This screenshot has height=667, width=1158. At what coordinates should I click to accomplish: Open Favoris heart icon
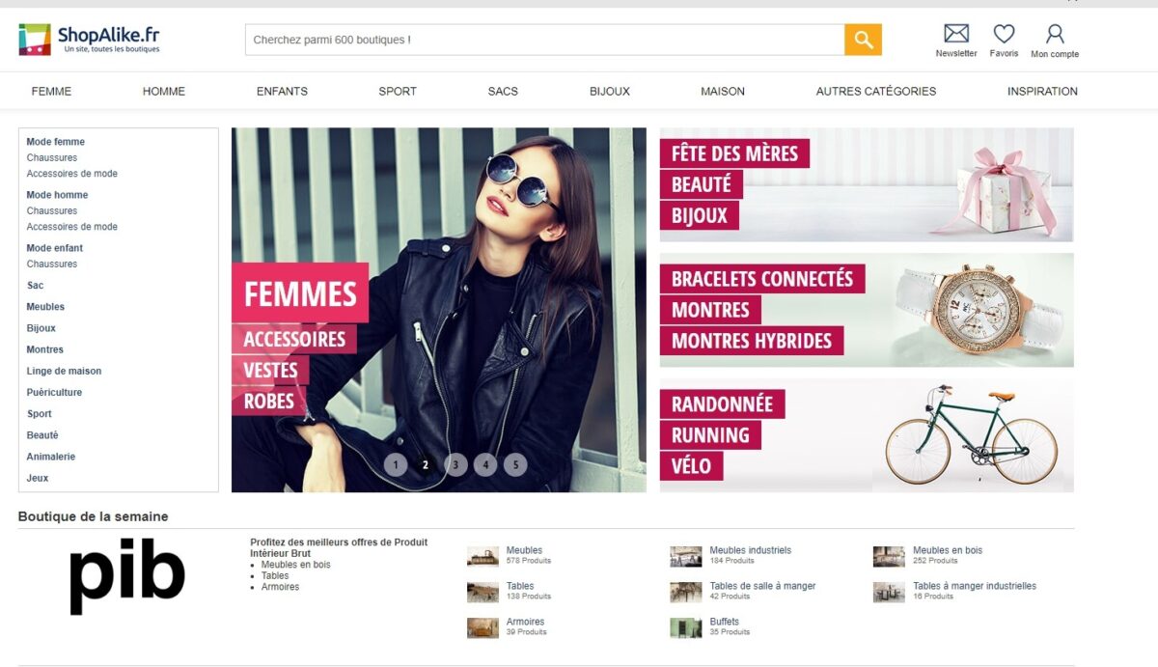[x=1004, y=34]
